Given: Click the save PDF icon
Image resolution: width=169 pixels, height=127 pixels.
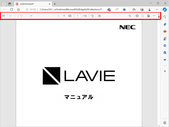Looking at the screenshot, I should click(143, 16).
